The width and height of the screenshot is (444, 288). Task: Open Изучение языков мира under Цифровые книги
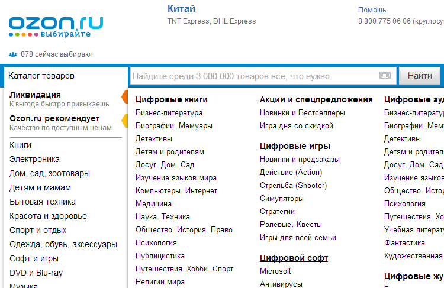[176, 177]
